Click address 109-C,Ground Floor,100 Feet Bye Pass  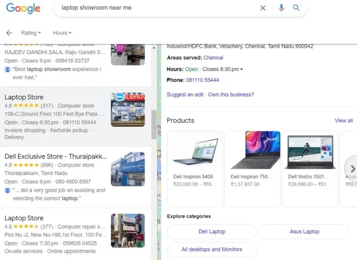[x=54, y=114]
